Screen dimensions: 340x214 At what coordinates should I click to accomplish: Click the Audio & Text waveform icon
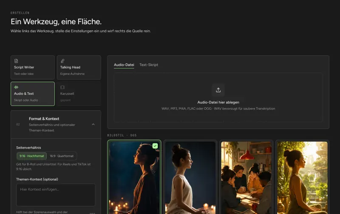(x=16, y=87)
